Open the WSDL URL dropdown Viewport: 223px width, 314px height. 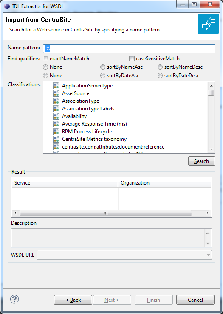pos(209,255)
